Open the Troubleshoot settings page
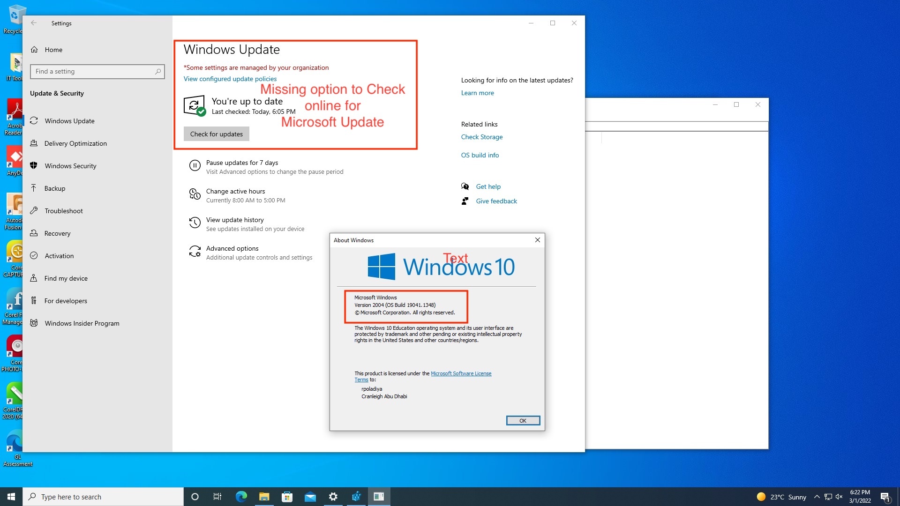 coord(64,211)
